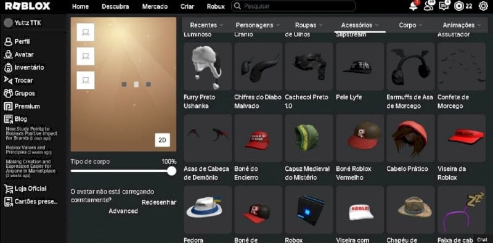Select the Furry Preto Ushanka item
The width and height of the screenshot is (493, 243).
point(208,67)
